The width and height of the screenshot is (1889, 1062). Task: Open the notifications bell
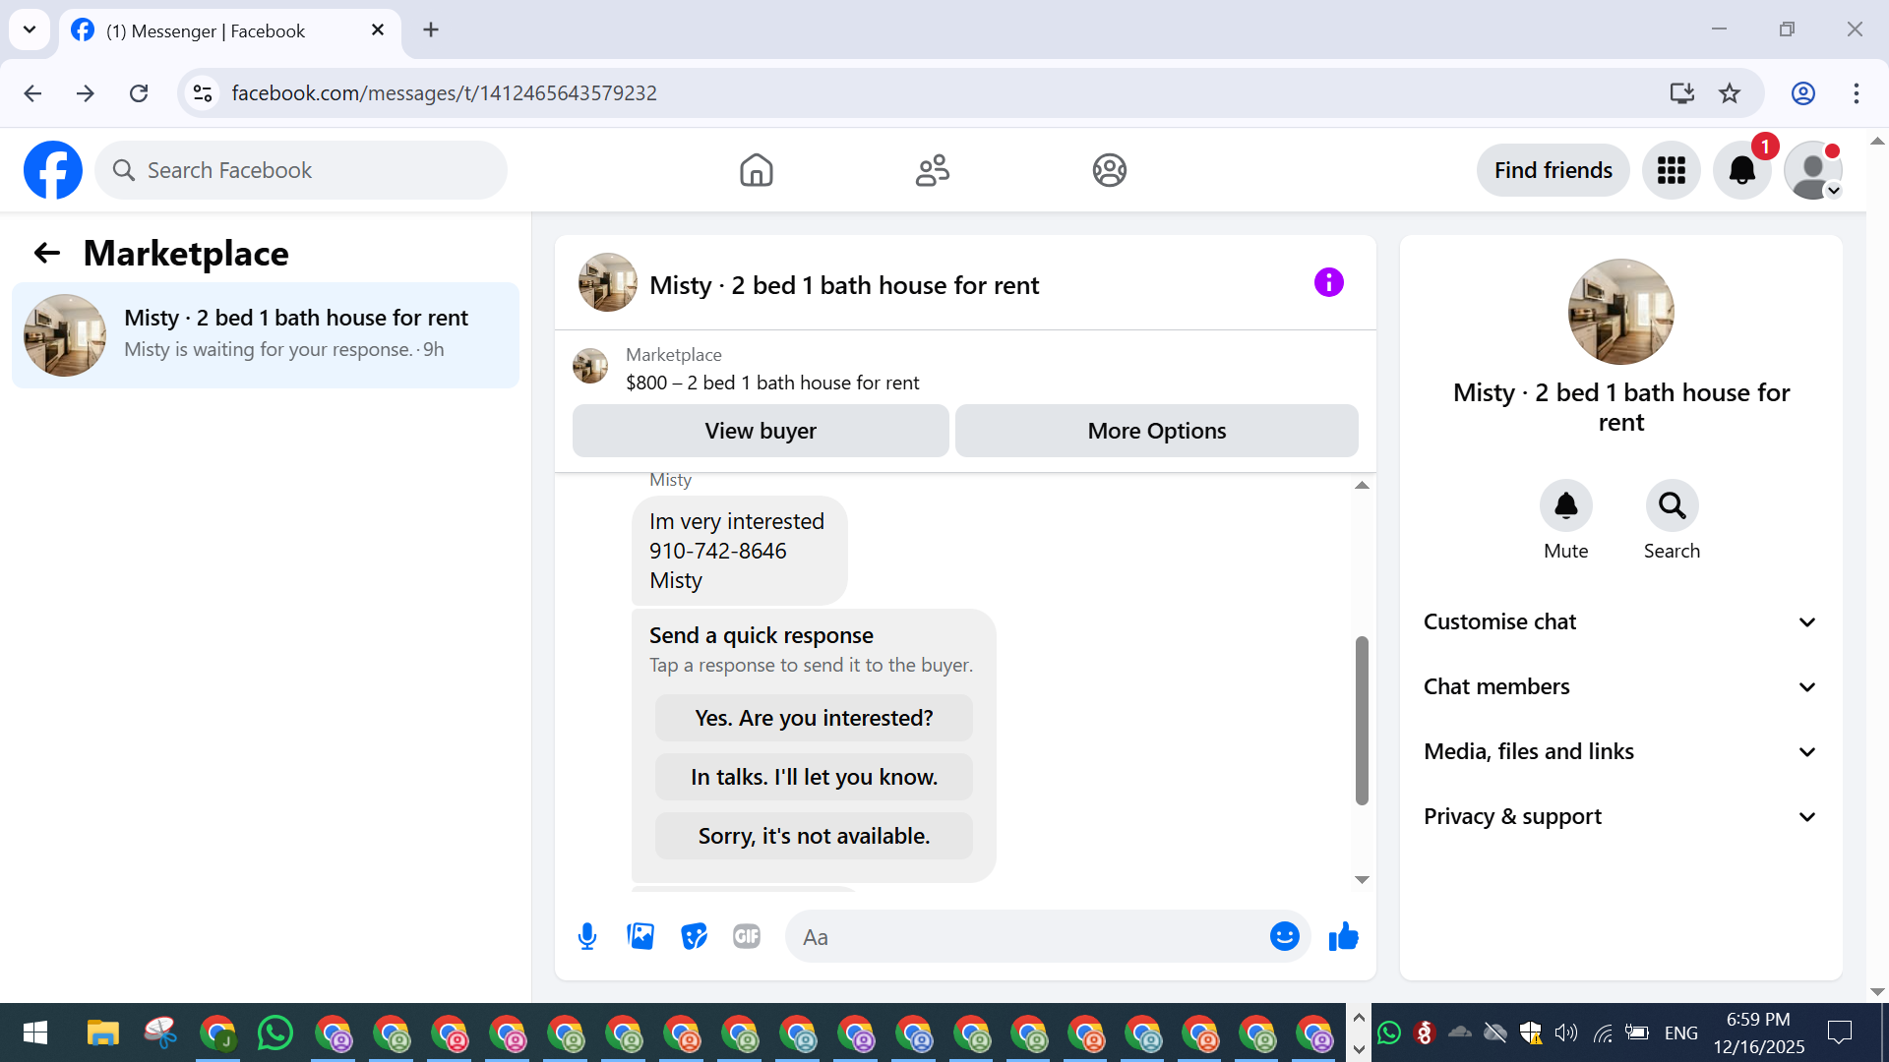[x=1742, y=170]
